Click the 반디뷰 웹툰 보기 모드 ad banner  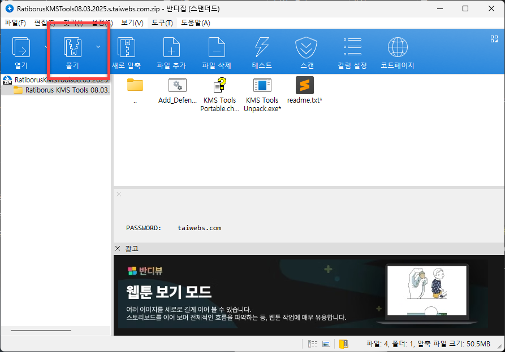pyautogui.click(x=309, y=295)
